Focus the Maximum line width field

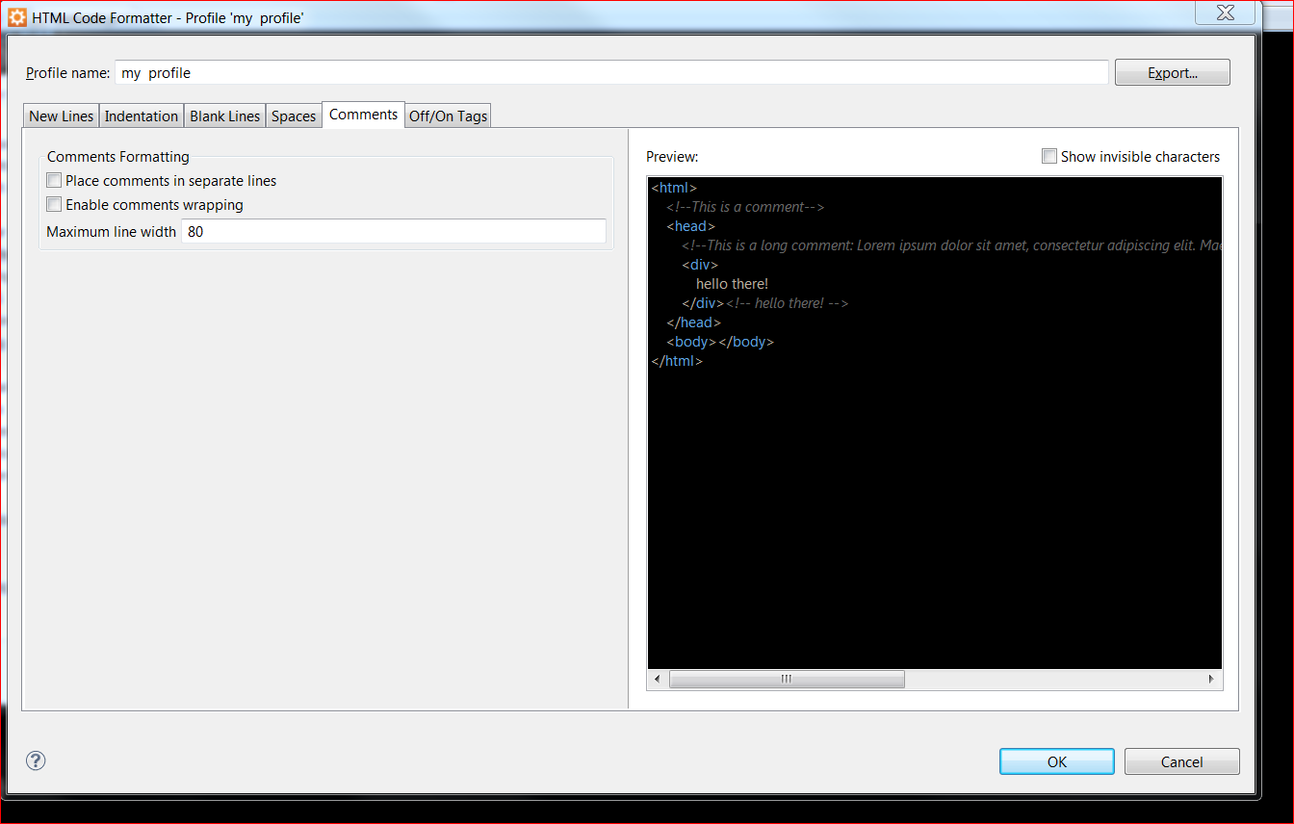coord(394,231)
